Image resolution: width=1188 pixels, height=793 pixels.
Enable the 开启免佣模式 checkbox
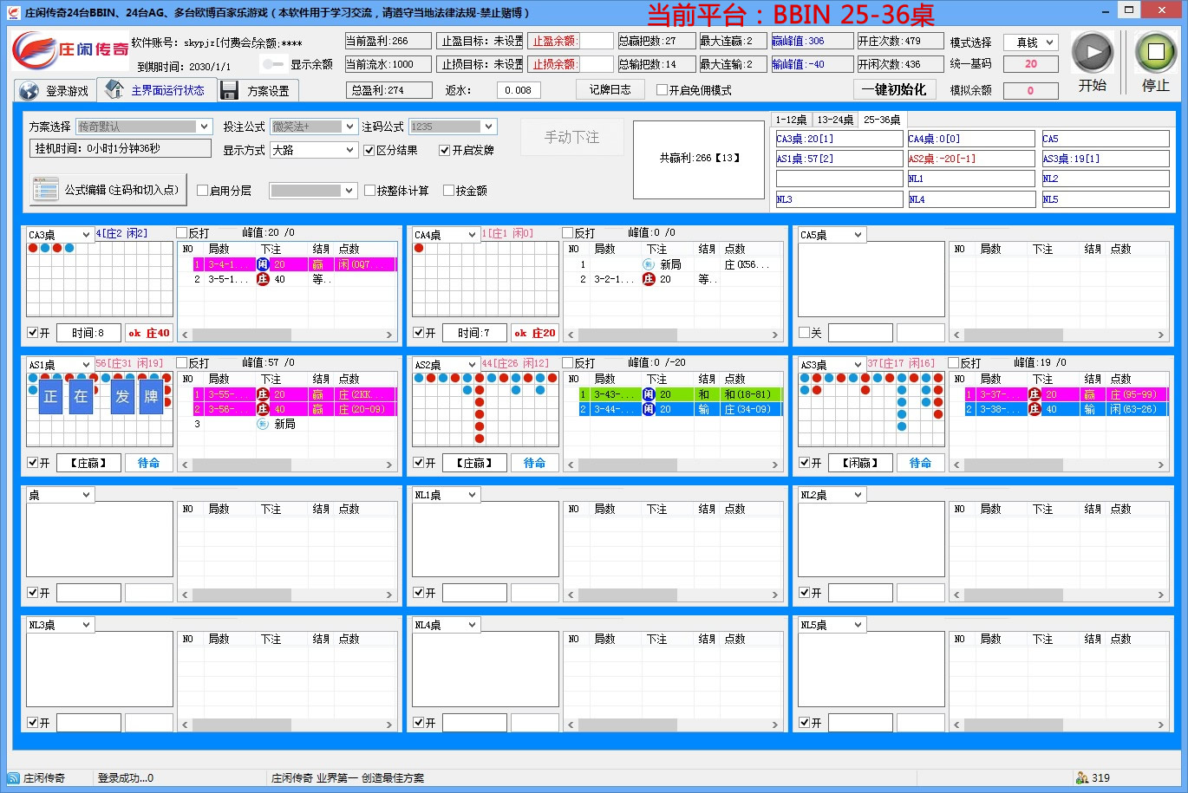point(663,90)
